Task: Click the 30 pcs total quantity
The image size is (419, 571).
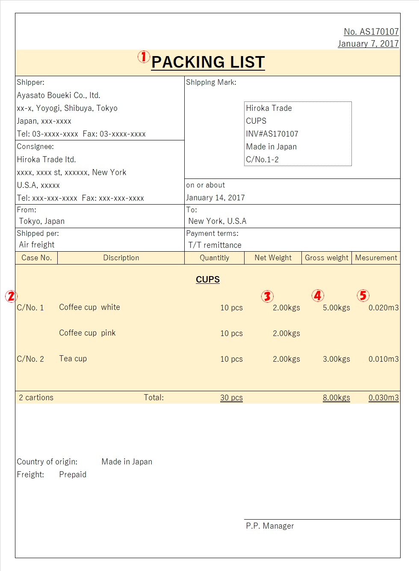Action: click(231, 398)
